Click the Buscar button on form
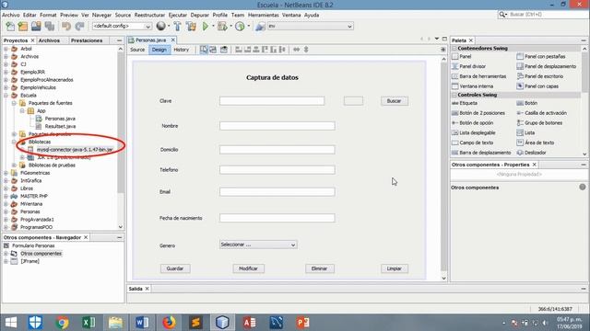Viewport: 590px width, 331px height. pyautogui.click(x=394, y=101)
